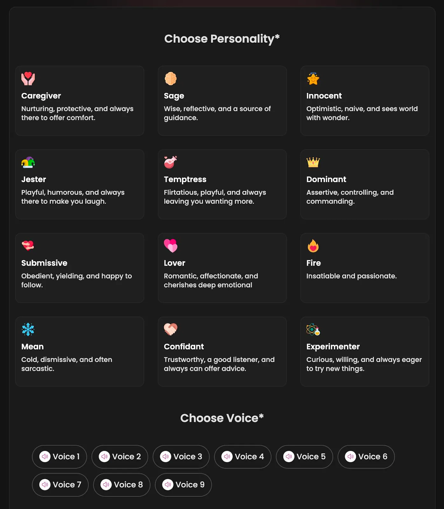The width and height of the screenshot is (444, 509).
Task: Select the Voice 8 button
Action: 122,485
